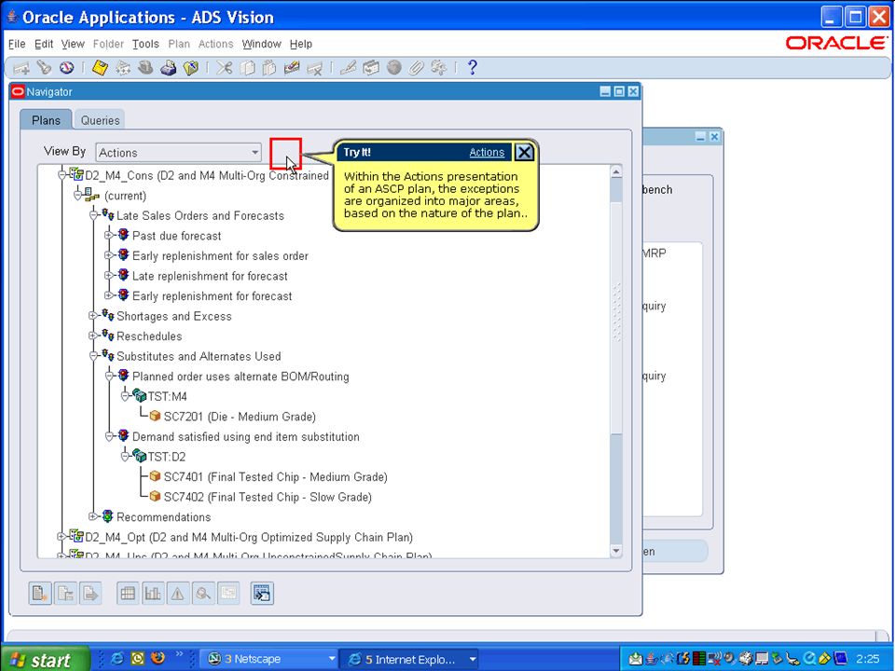Select SC7201 (Die - Medium Grade) item
This screenshot has width=895, height=671.
click(x=240, y=417)
